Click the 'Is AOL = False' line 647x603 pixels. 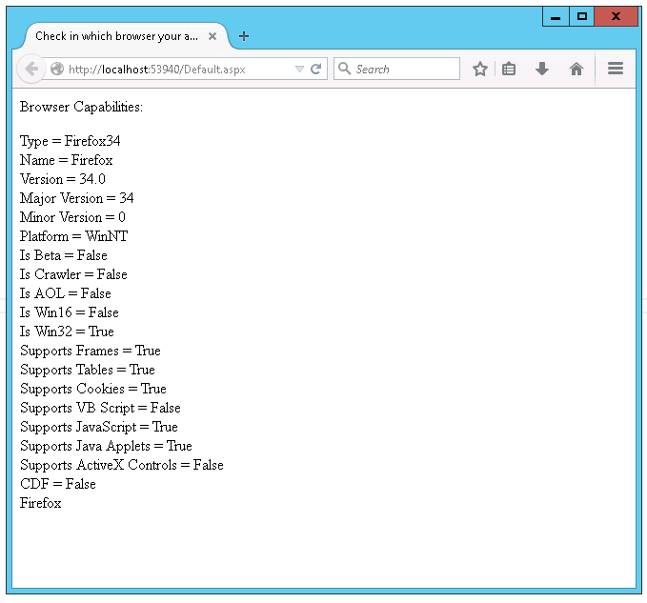click(x=66, y=293)
